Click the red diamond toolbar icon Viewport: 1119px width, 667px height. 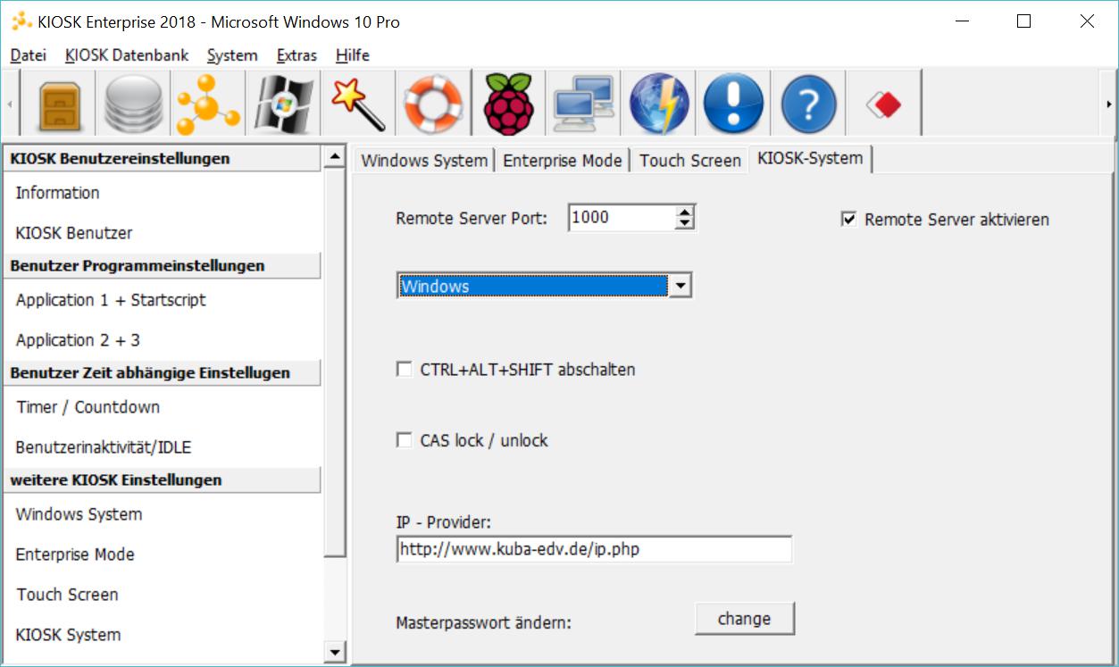point(883,105)
